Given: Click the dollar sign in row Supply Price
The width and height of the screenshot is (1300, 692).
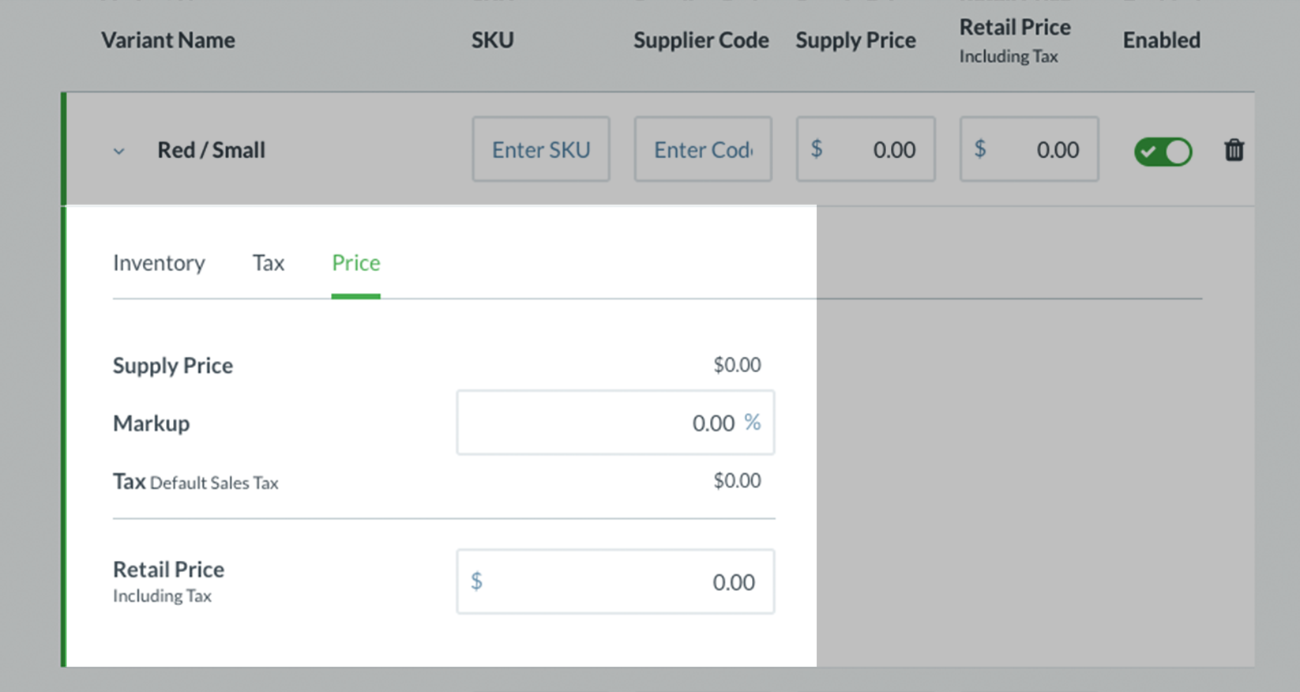Looking at the screenshot, I should [817, 149].
